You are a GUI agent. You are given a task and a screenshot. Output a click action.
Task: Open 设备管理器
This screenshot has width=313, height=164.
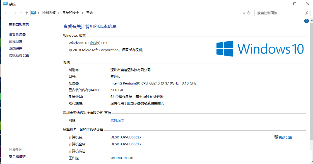[17, 34]
